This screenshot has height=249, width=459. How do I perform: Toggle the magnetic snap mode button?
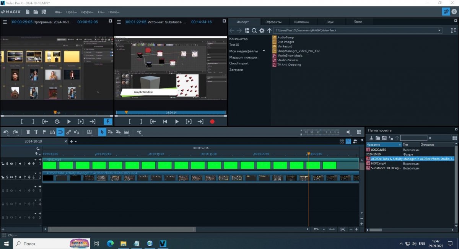point(60,132)
